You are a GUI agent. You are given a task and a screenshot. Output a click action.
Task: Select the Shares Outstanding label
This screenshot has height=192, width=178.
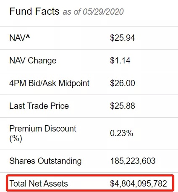[x=45, y=161]
